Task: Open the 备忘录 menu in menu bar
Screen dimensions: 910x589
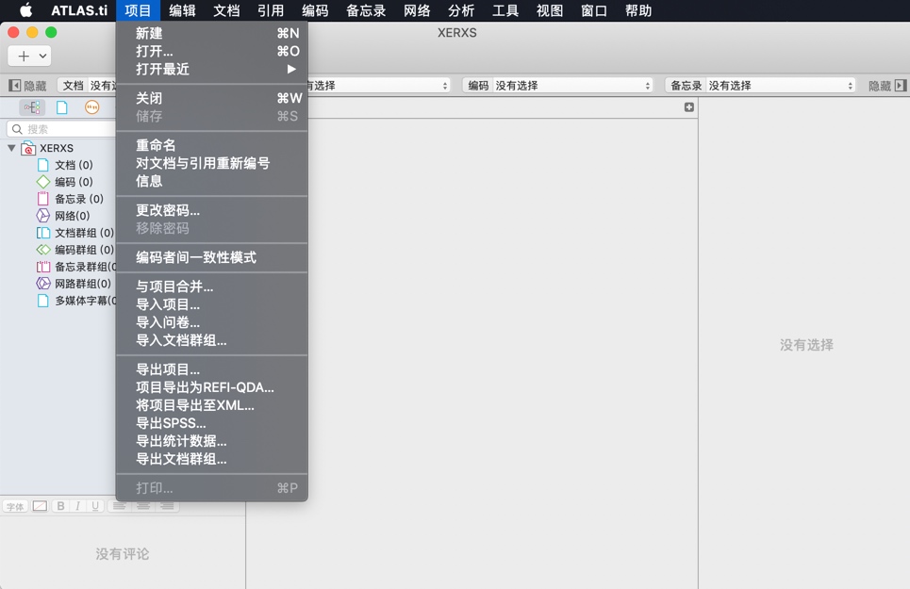Action: tap(366, 10)
